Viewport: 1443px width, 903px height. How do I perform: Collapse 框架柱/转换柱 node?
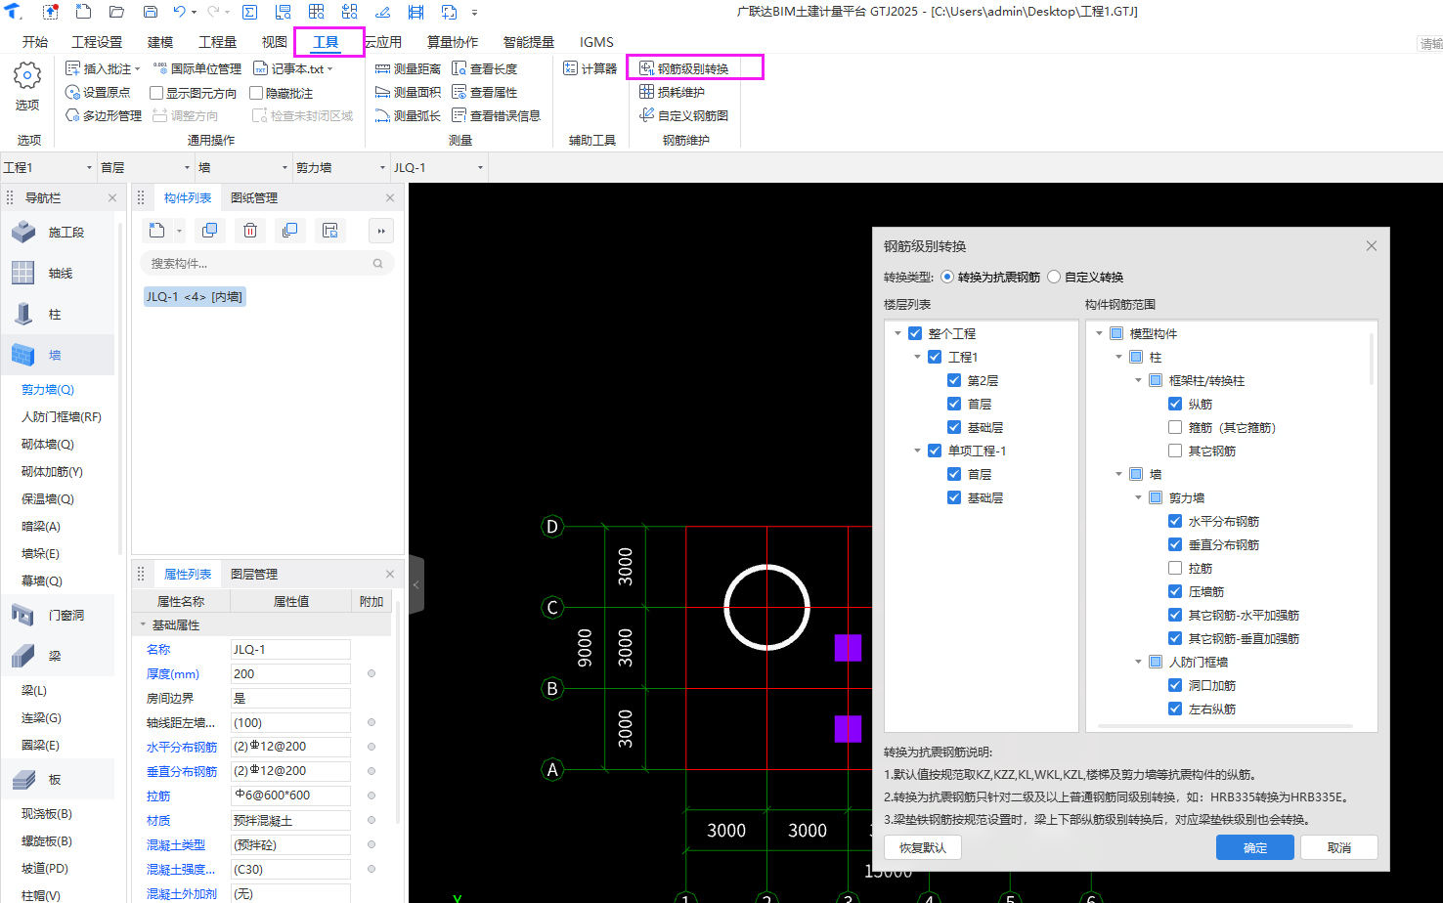(x=1138, y=380)
